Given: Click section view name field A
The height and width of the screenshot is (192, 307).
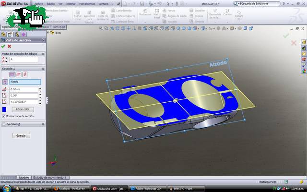Looking at the screenshot, I should [24, 60].
